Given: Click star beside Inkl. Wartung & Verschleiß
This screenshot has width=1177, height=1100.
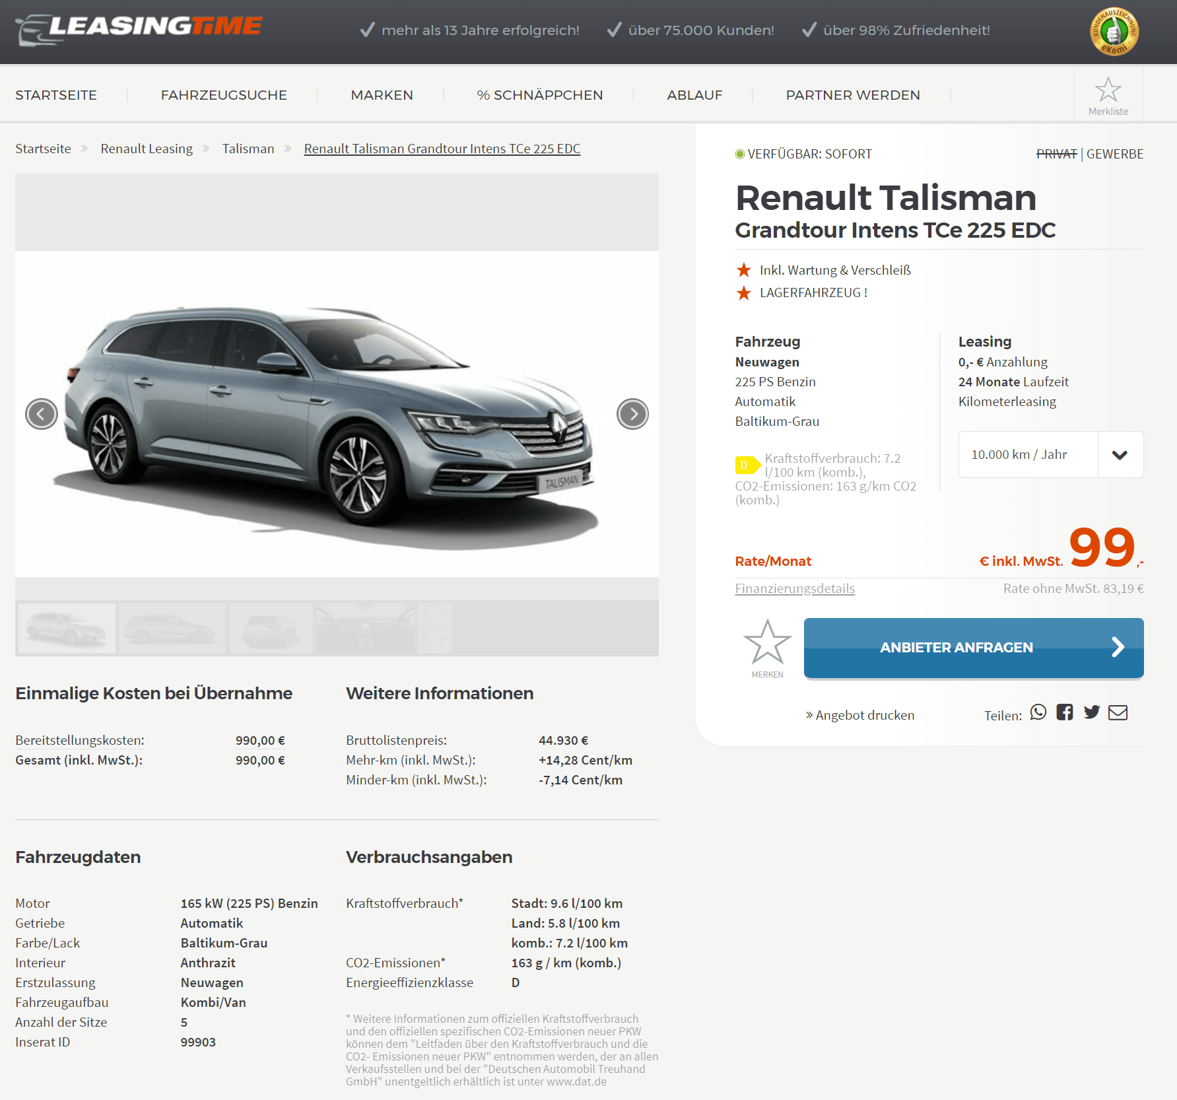Looking at the screenshot, I should [743, 270].
